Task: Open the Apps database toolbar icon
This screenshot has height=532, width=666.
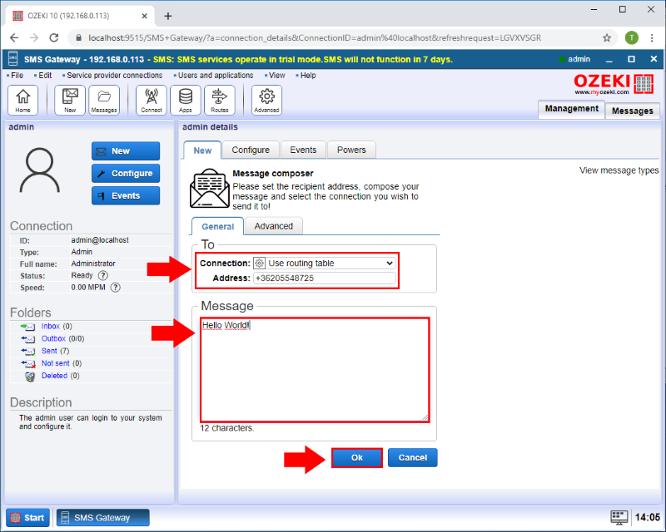Action: (185, 100)
